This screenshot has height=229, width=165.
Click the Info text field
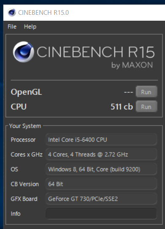pyautogui.click(x=101, y=213)
